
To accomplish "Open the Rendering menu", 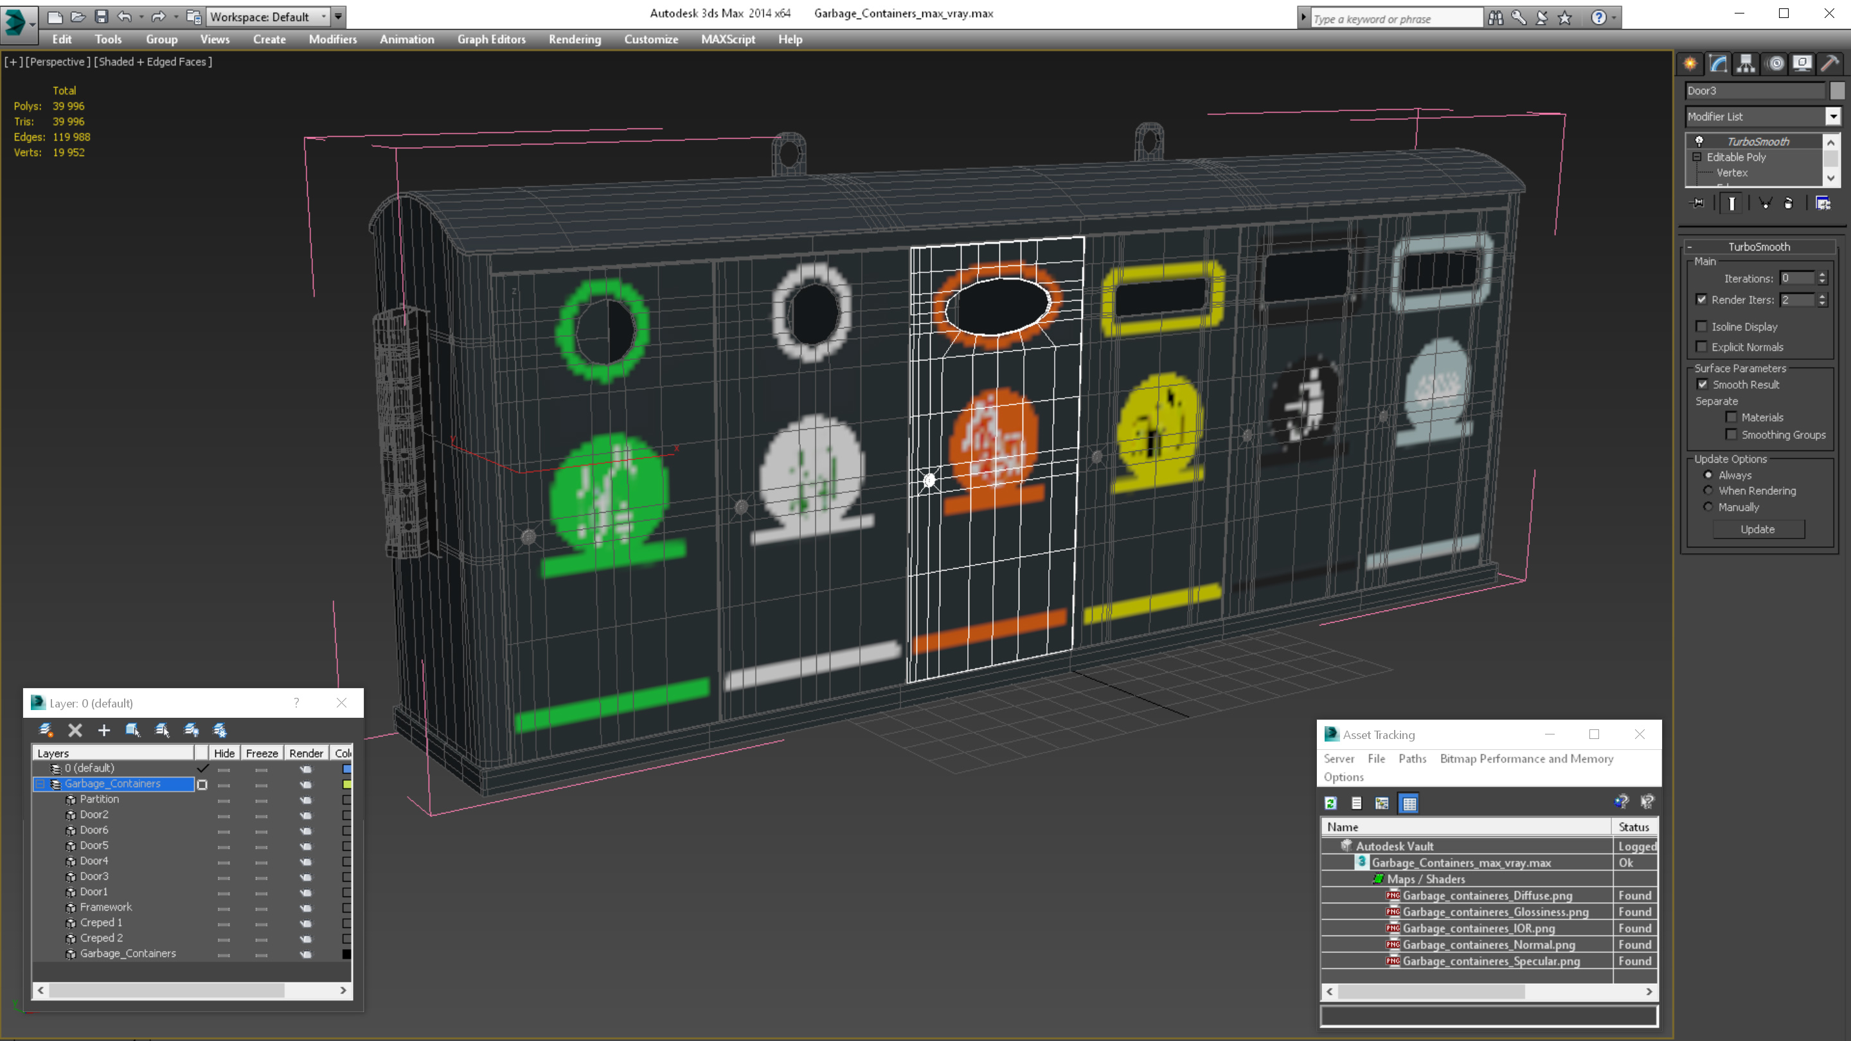I will click(x=575, y=38).
